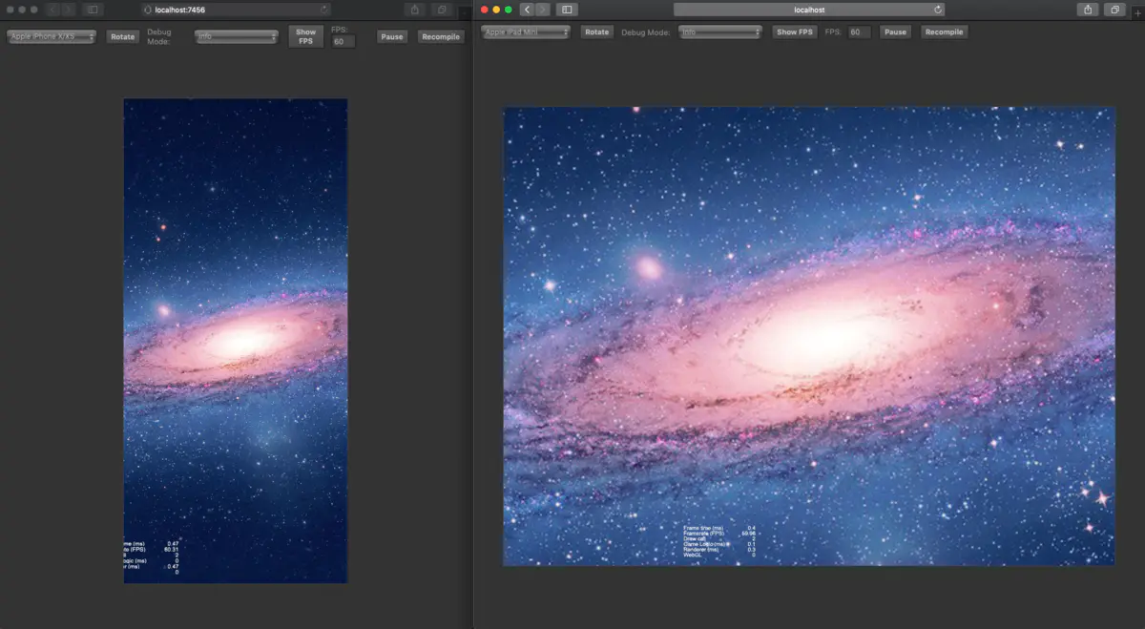Click the FPS input field in the left window
The height and width of the screenshot is (629, 1145).
[343, 41]
